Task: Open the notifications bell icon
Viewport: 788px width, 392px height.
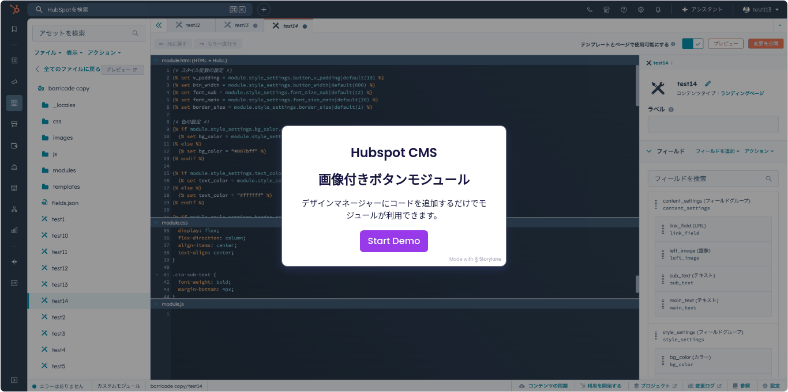Action: tap(658, 10)
